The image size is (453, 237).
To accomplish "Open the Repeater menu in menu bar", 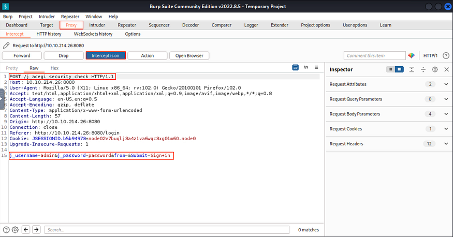I will 70,17.
